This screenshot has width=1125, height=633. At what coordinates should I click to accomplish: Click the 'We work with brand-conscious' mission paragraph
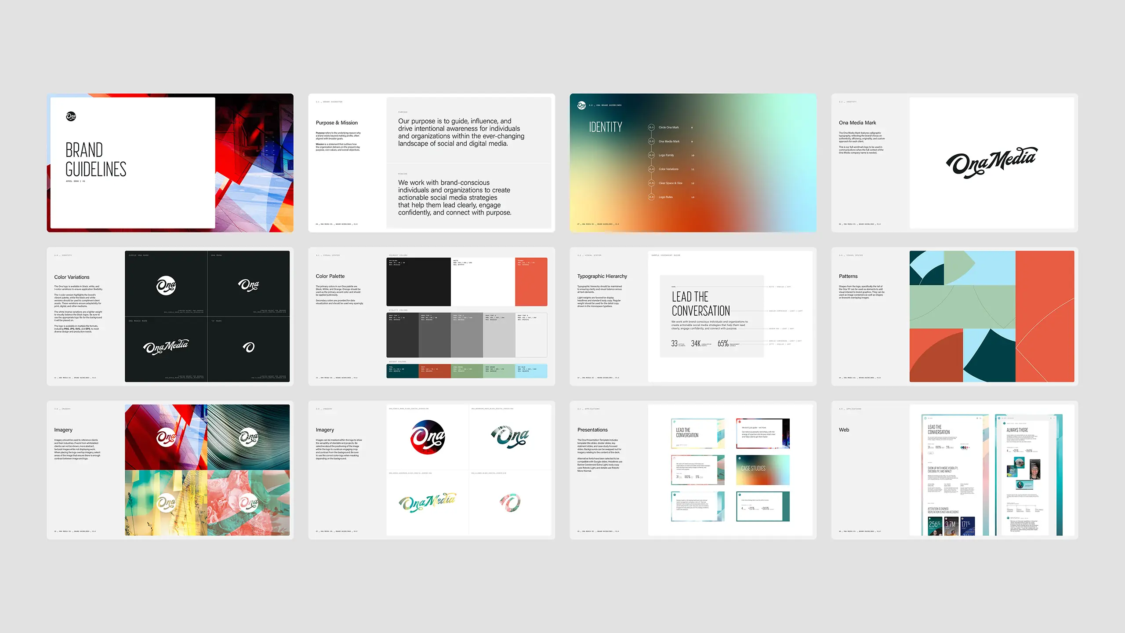[x=455, y=197]
